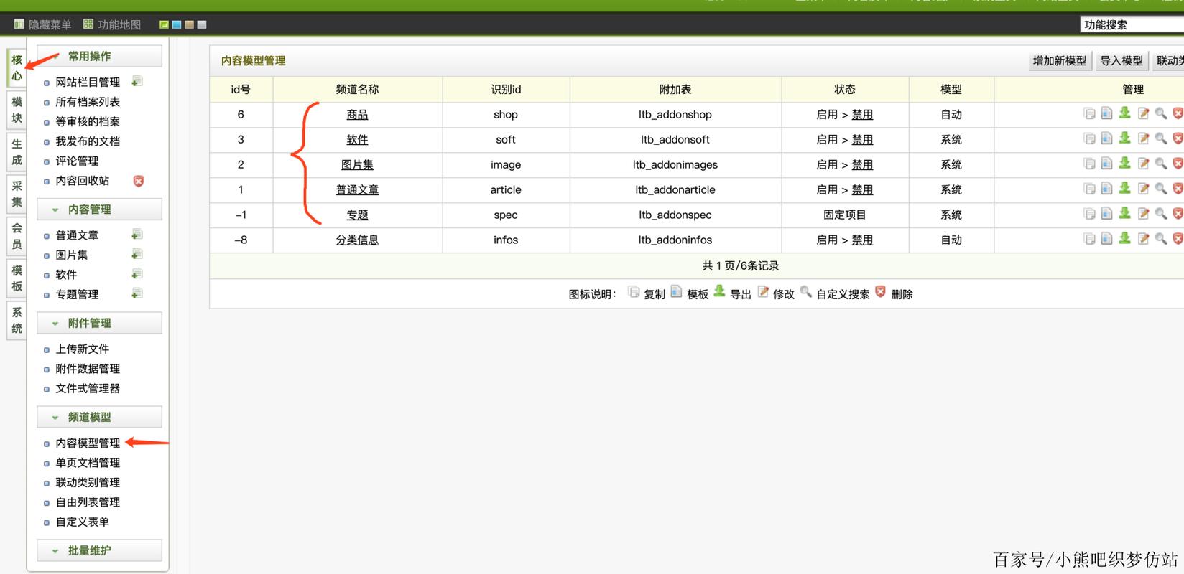1184x574 pixels.
Task: Open custom search for infos row
Action: pos(1160,239)
